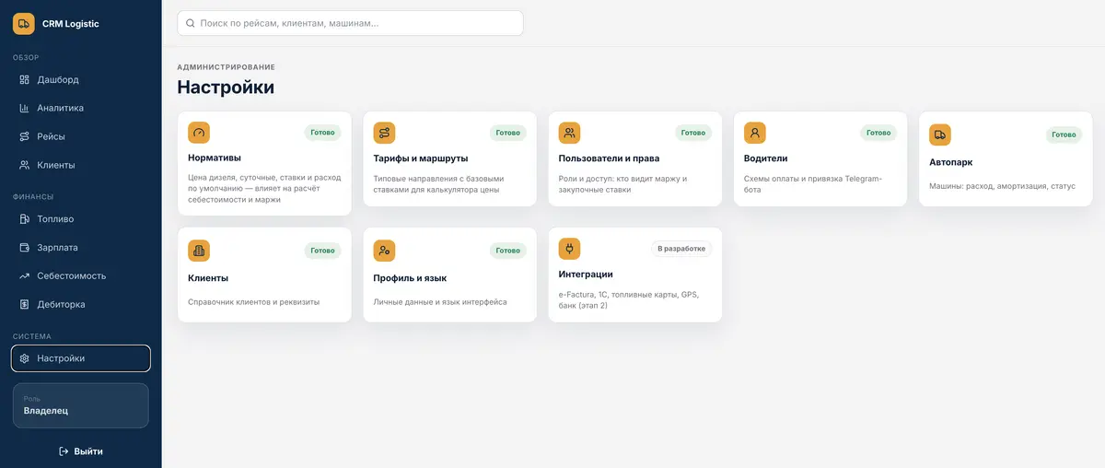Click the Тарифы и маршруты route icon
1105x468 pixels.
[x=384, y=133]
